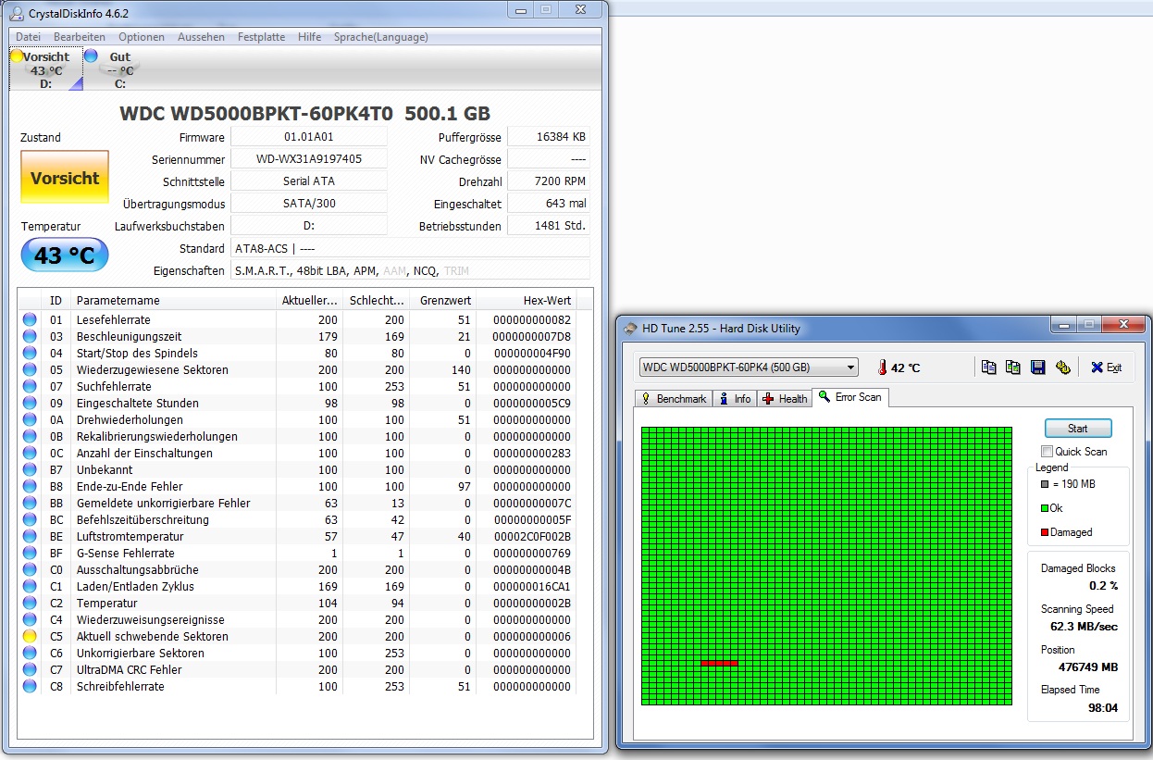Open the Hilfe menu

click(x=310, y=37)
